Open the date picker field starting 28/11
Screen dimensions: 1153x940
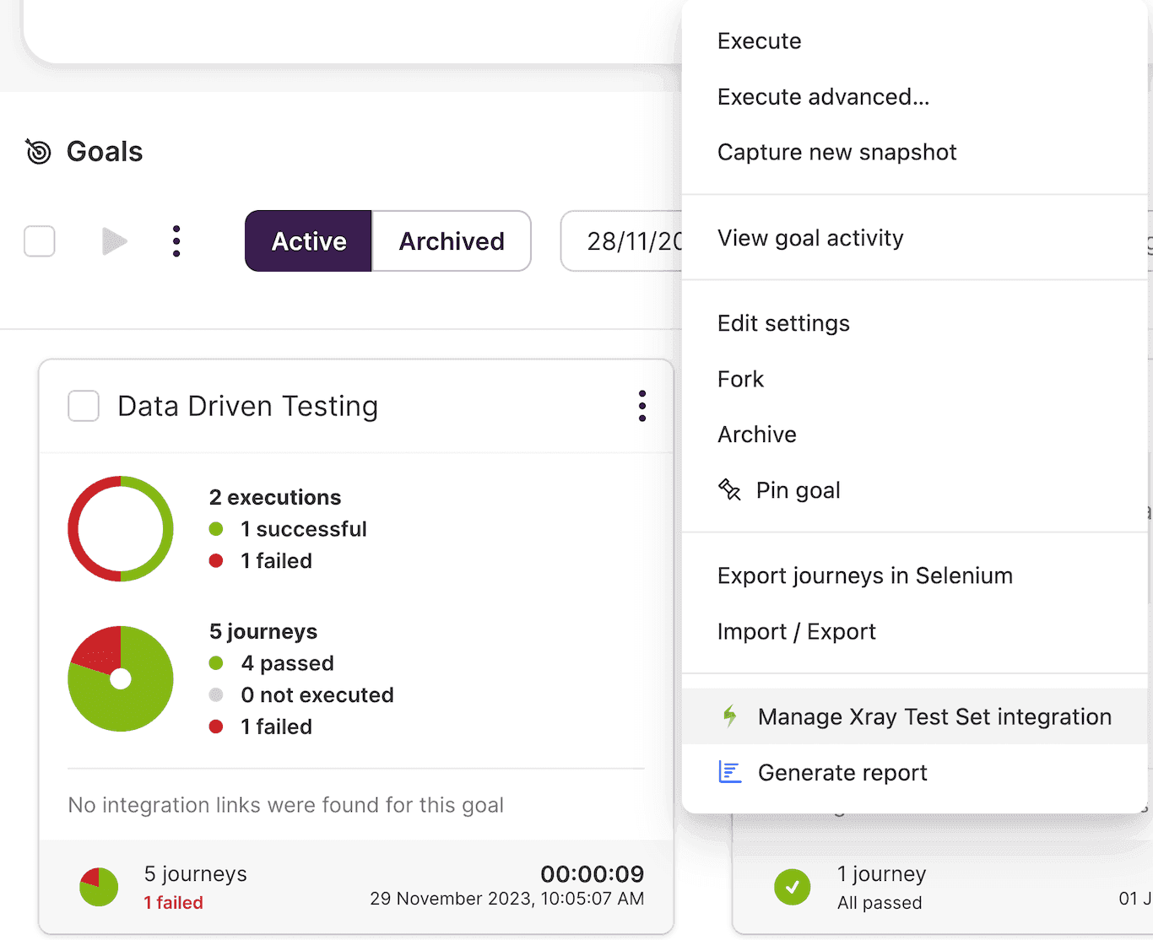(x=625, y=241)
